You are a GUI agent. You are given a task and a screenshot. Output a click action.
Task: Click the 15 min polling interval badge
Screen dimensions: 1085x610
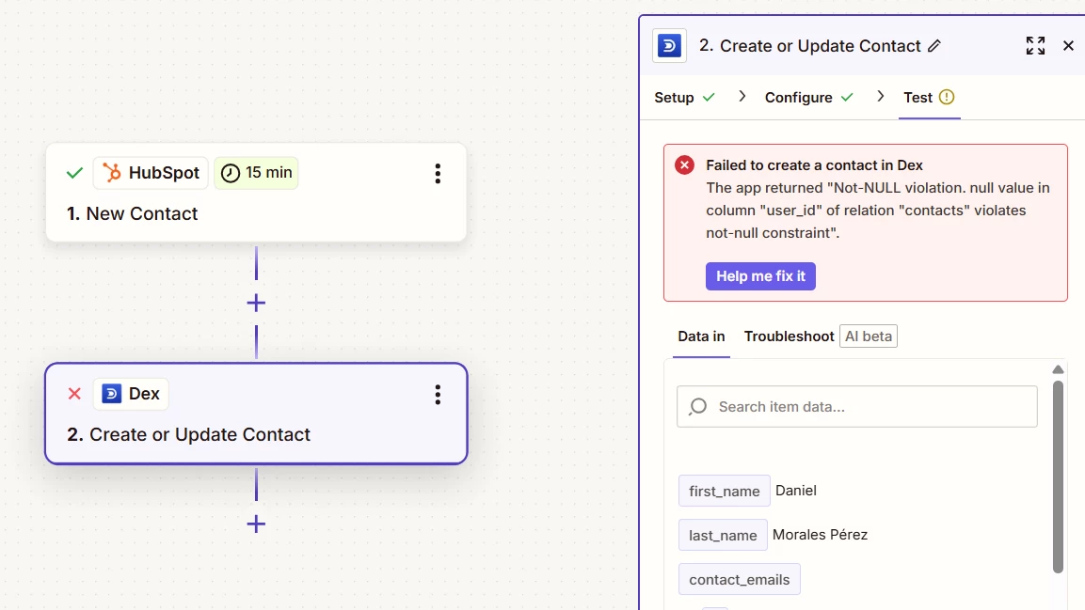pos(256,173)
